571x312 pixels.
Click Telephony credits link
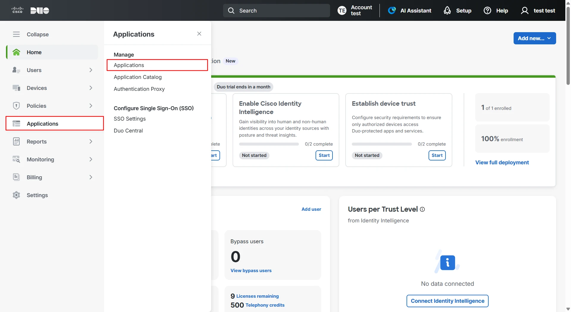(265, 305)
